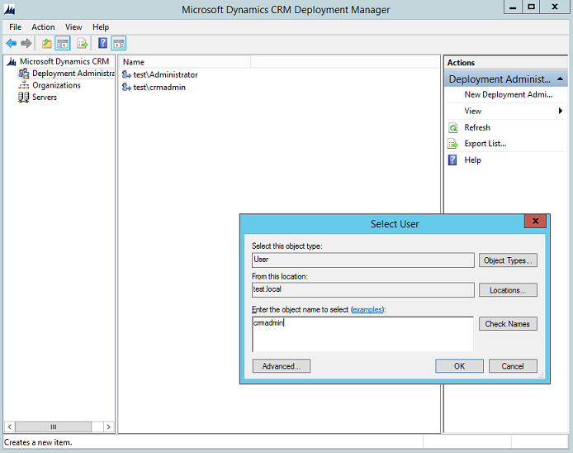Maximize the Deployment Manager window
573x453 pixels.
532,7
